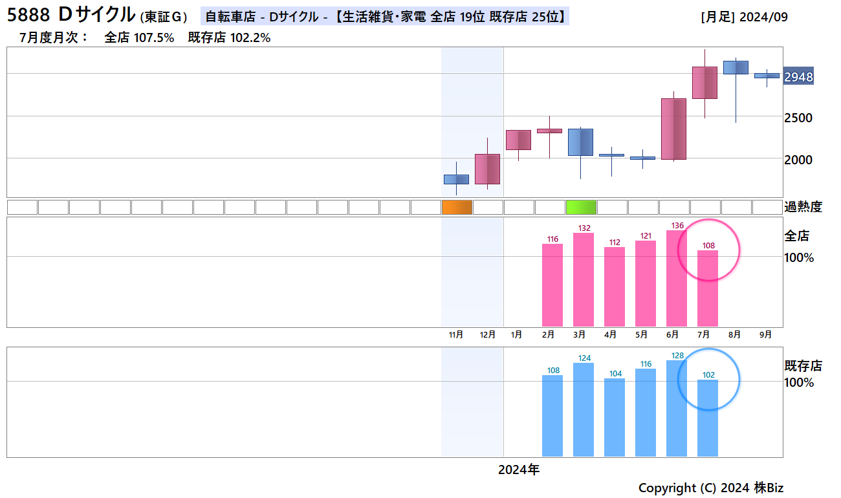Screen dimensions: 841x498
Task: Click the Copyright (C) 2024 株Biz text
Action: (711, 488)
